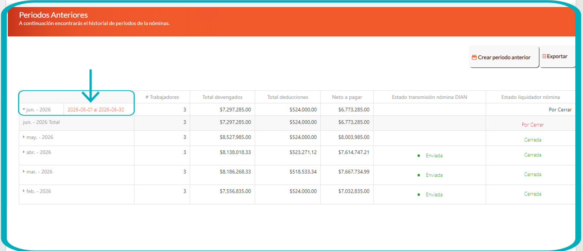Expand the feb. - 2026 period row
Image resolution: width=583 pixels, height=251 pixels.
(24, 191)
